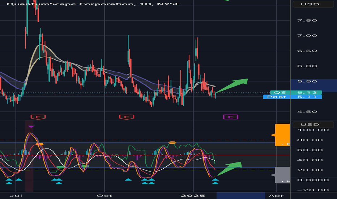337x199 pixels.
Task: Click the 6.50 price level on the scale
Action: click(307, 51)
